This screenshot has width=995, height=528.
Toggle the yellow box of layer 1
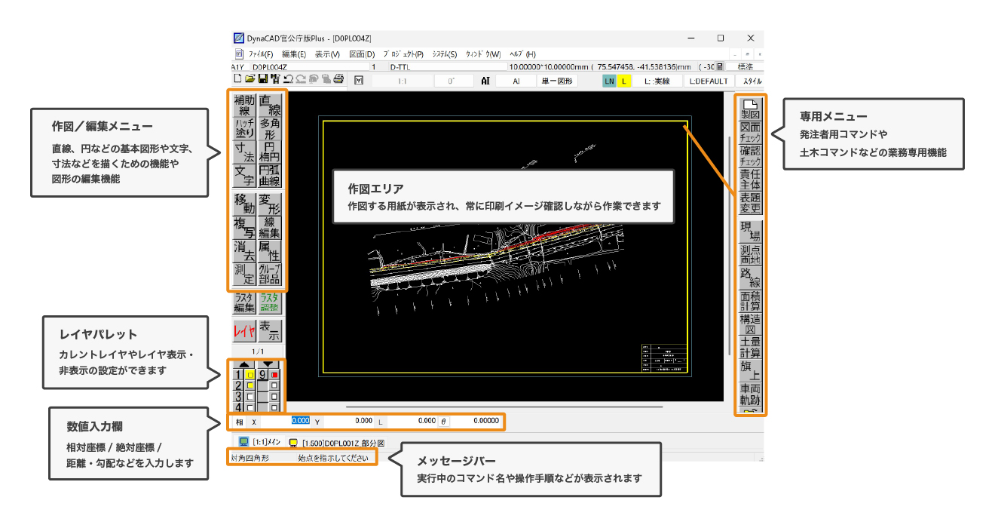[x=250, y=374]
